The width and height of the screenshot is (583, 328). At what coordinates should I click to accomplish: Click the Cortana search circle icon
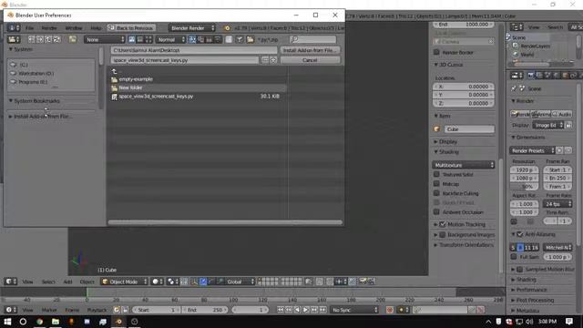(23, 322)
